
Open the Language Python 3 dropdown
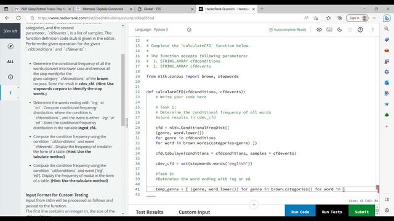click(x=161, y=29)
